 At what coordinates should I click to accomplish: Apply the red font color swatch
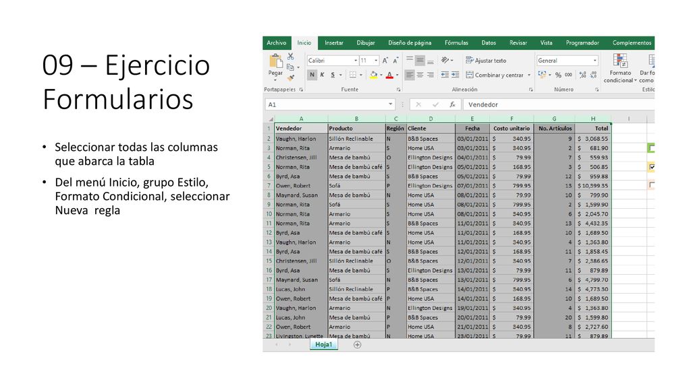click(389, 75)
